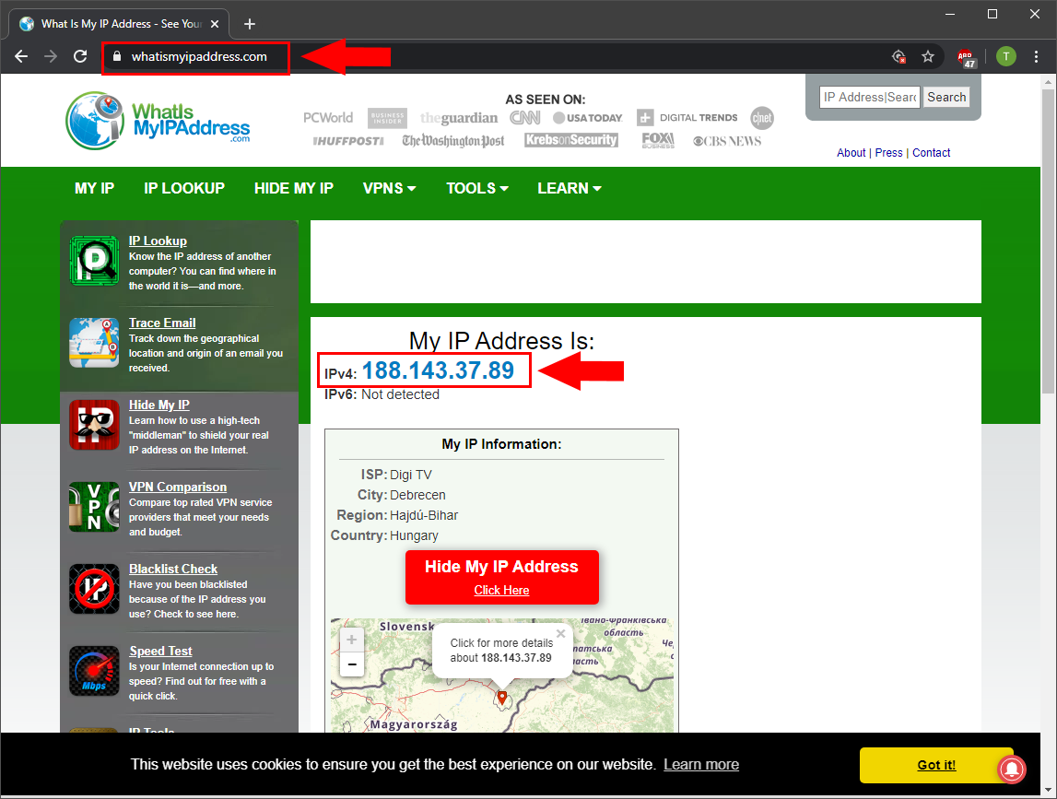Click the Hide My IP mustache icon
Image resolution: width=1057 pixels, height=799 pixels.
[x=94, y=425]
